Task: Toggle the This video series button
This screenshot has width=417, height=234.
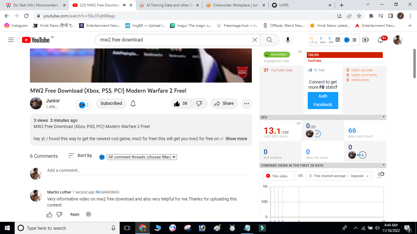Action: (279, 176)
